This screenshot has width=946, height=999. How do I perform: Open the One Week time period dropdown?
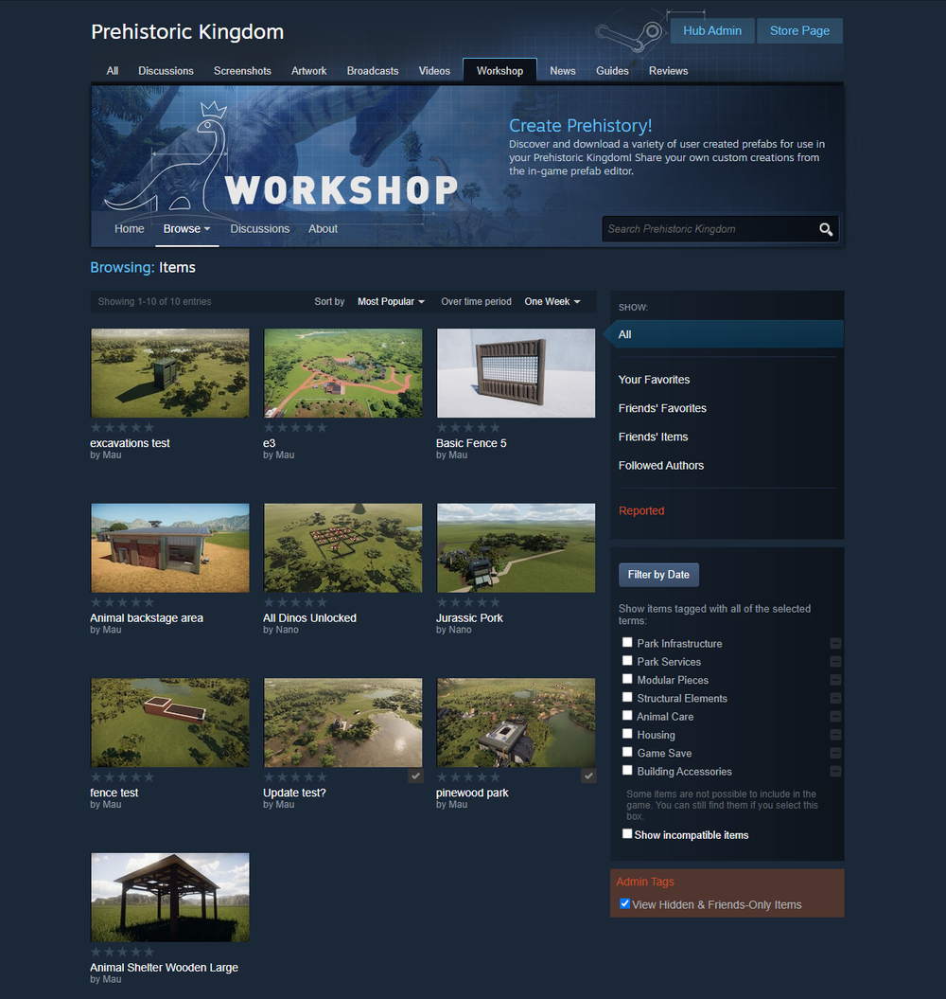click(x=552, y=301)
